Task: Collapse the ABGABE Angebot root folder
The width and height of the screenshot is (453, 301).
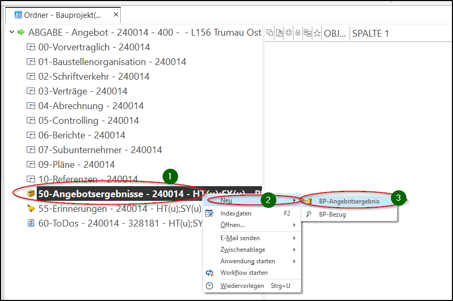Action: 12,32
